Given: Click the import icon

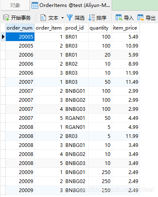Looking at the screenshot, I should pos(119,18).
